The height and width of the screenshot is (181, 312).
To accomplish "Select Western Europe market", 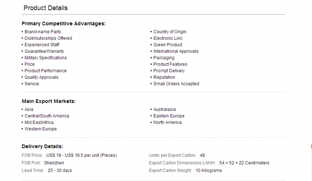I will [x=41, y=129].
